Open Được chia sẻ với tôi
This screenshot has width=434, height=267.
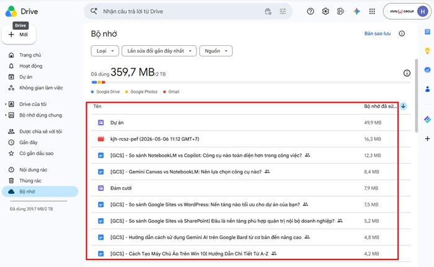(x=40, y=131)
